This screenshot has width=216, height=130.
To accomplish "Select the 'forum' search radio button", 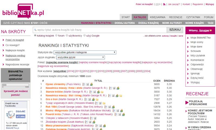I will [x=56, y=35].
